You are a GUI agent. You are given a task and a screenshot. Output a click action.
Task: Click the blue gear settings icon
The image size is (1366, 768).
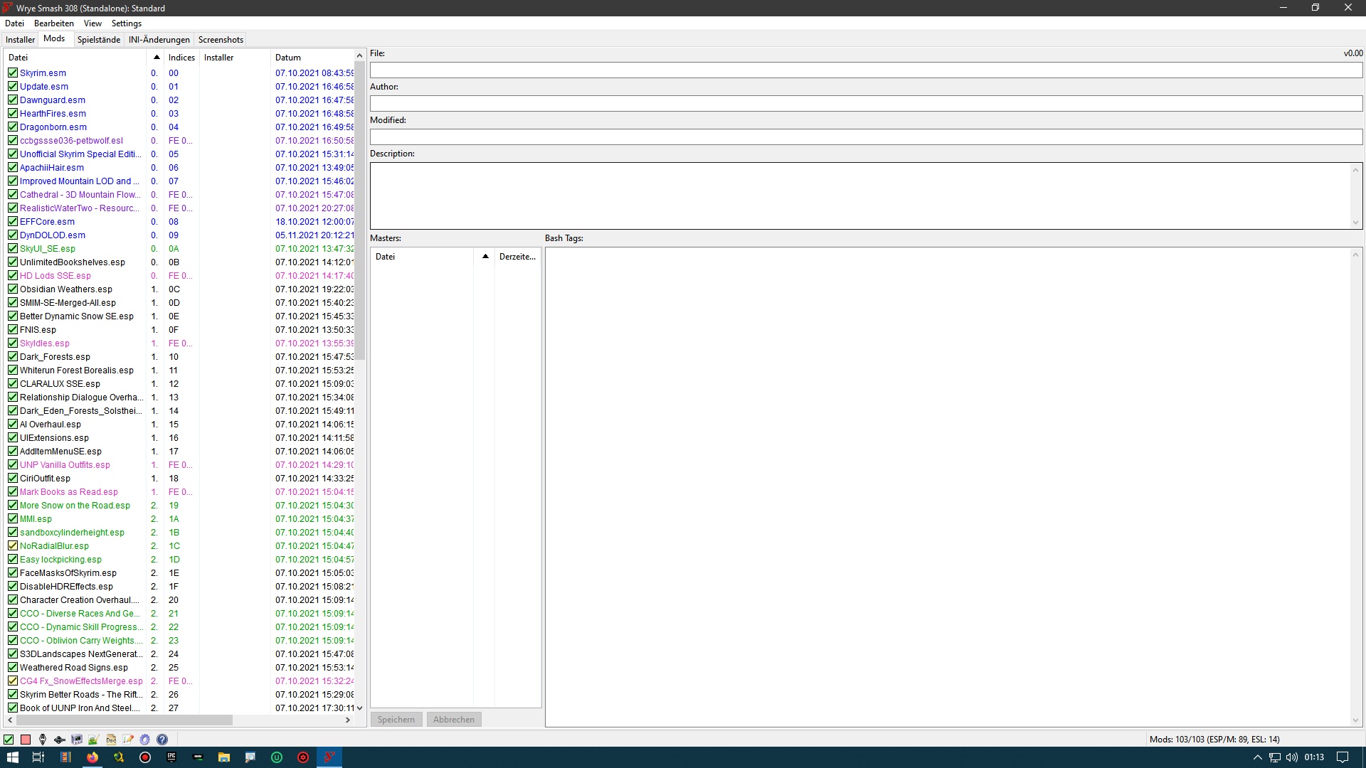tap(145, 740)
